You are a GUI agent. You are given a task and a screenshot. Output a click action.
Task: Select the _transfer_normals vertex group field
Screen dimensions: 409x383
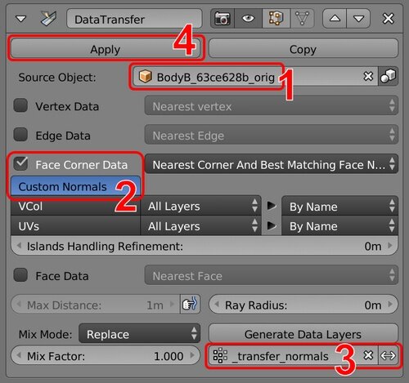(294, 355)
